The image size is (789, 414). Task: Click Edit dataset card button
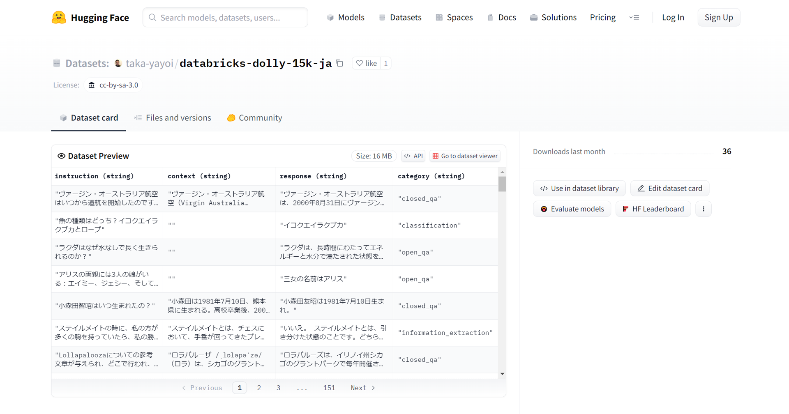[669, 188]
